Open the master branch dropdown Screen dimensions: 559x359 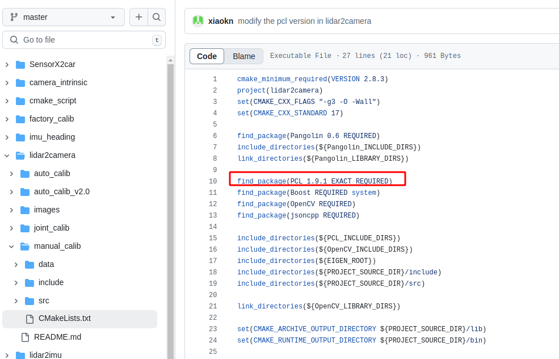tap(64, 17)
